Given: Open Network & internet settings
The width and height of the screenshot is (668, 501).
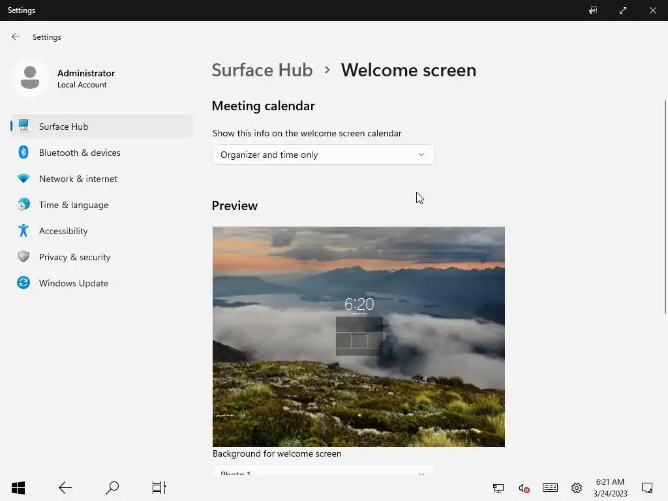Looking at the screenshot, I should 101,179.
